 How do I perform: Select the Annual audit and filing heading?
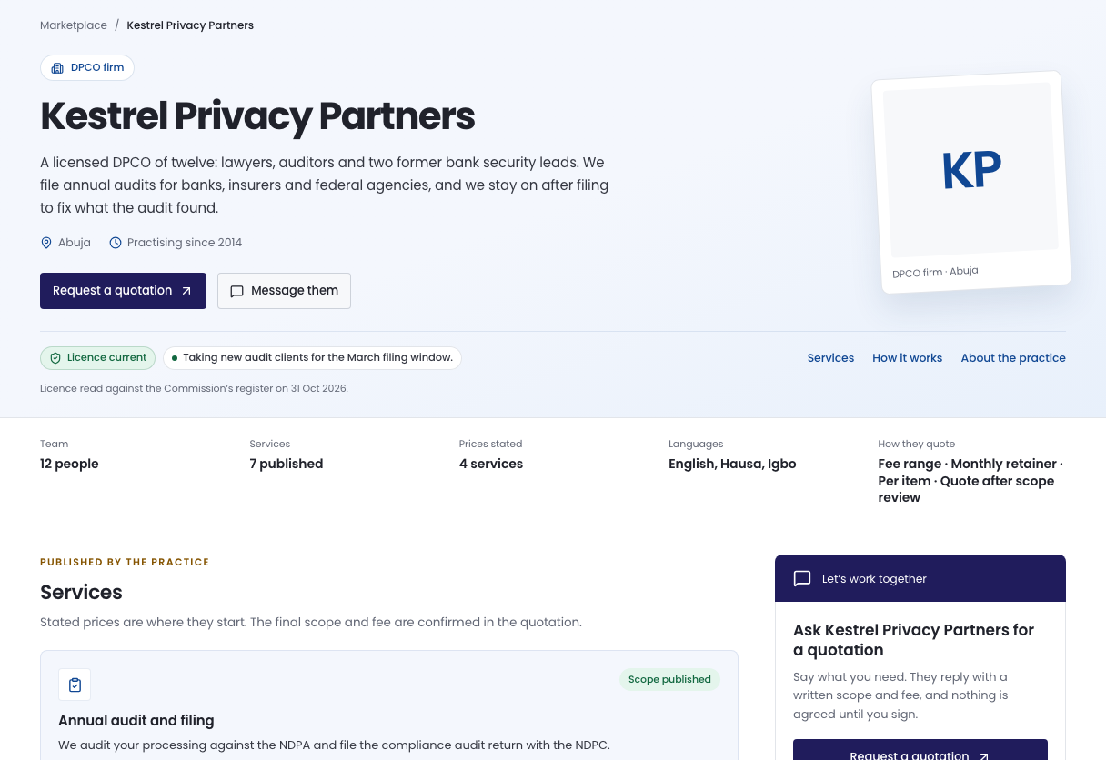136,721
